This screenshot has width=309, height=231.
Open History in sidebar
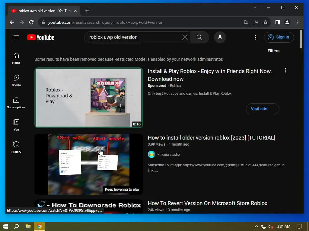(16, 147)
